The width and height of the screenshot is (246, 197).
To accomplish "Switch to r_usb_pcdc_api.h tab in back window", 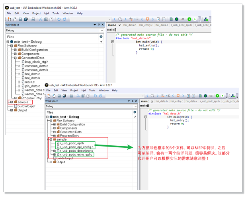I will coord(182,25).
